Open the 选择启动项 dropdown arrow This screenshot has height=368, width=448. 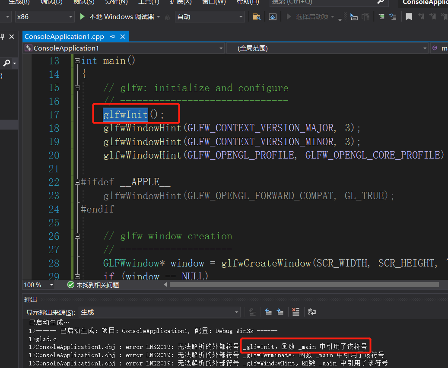click(333, 17)
